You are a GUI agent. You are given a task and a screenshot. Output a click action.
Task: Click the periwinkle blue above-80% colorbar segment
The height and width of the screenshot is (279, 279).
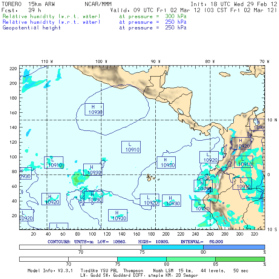[x=234, y=247]
